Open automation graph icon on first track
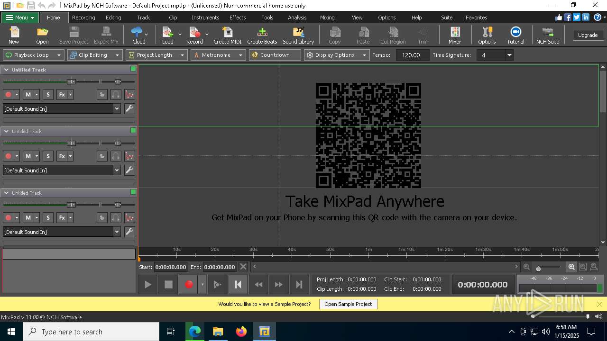This screenshot has width=607, height=341. click(x=129, y=94)
